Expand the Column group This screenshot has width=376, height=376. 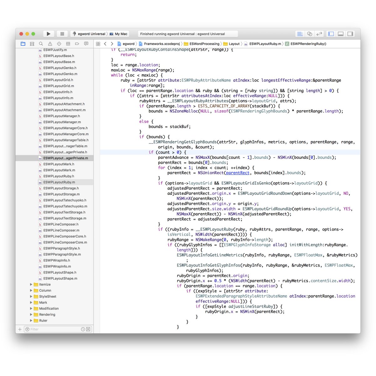(x=31, y=290)
